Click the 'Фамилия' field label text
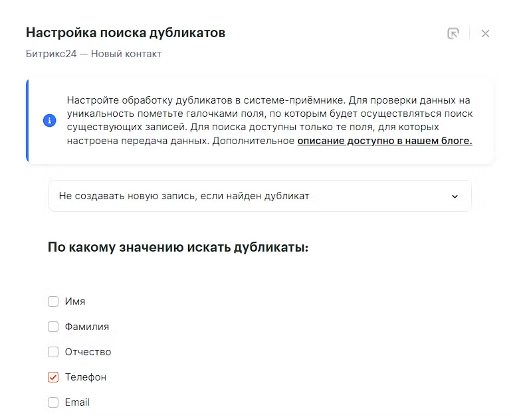This screenshot has width=515, height=417. tap(87, 327)
